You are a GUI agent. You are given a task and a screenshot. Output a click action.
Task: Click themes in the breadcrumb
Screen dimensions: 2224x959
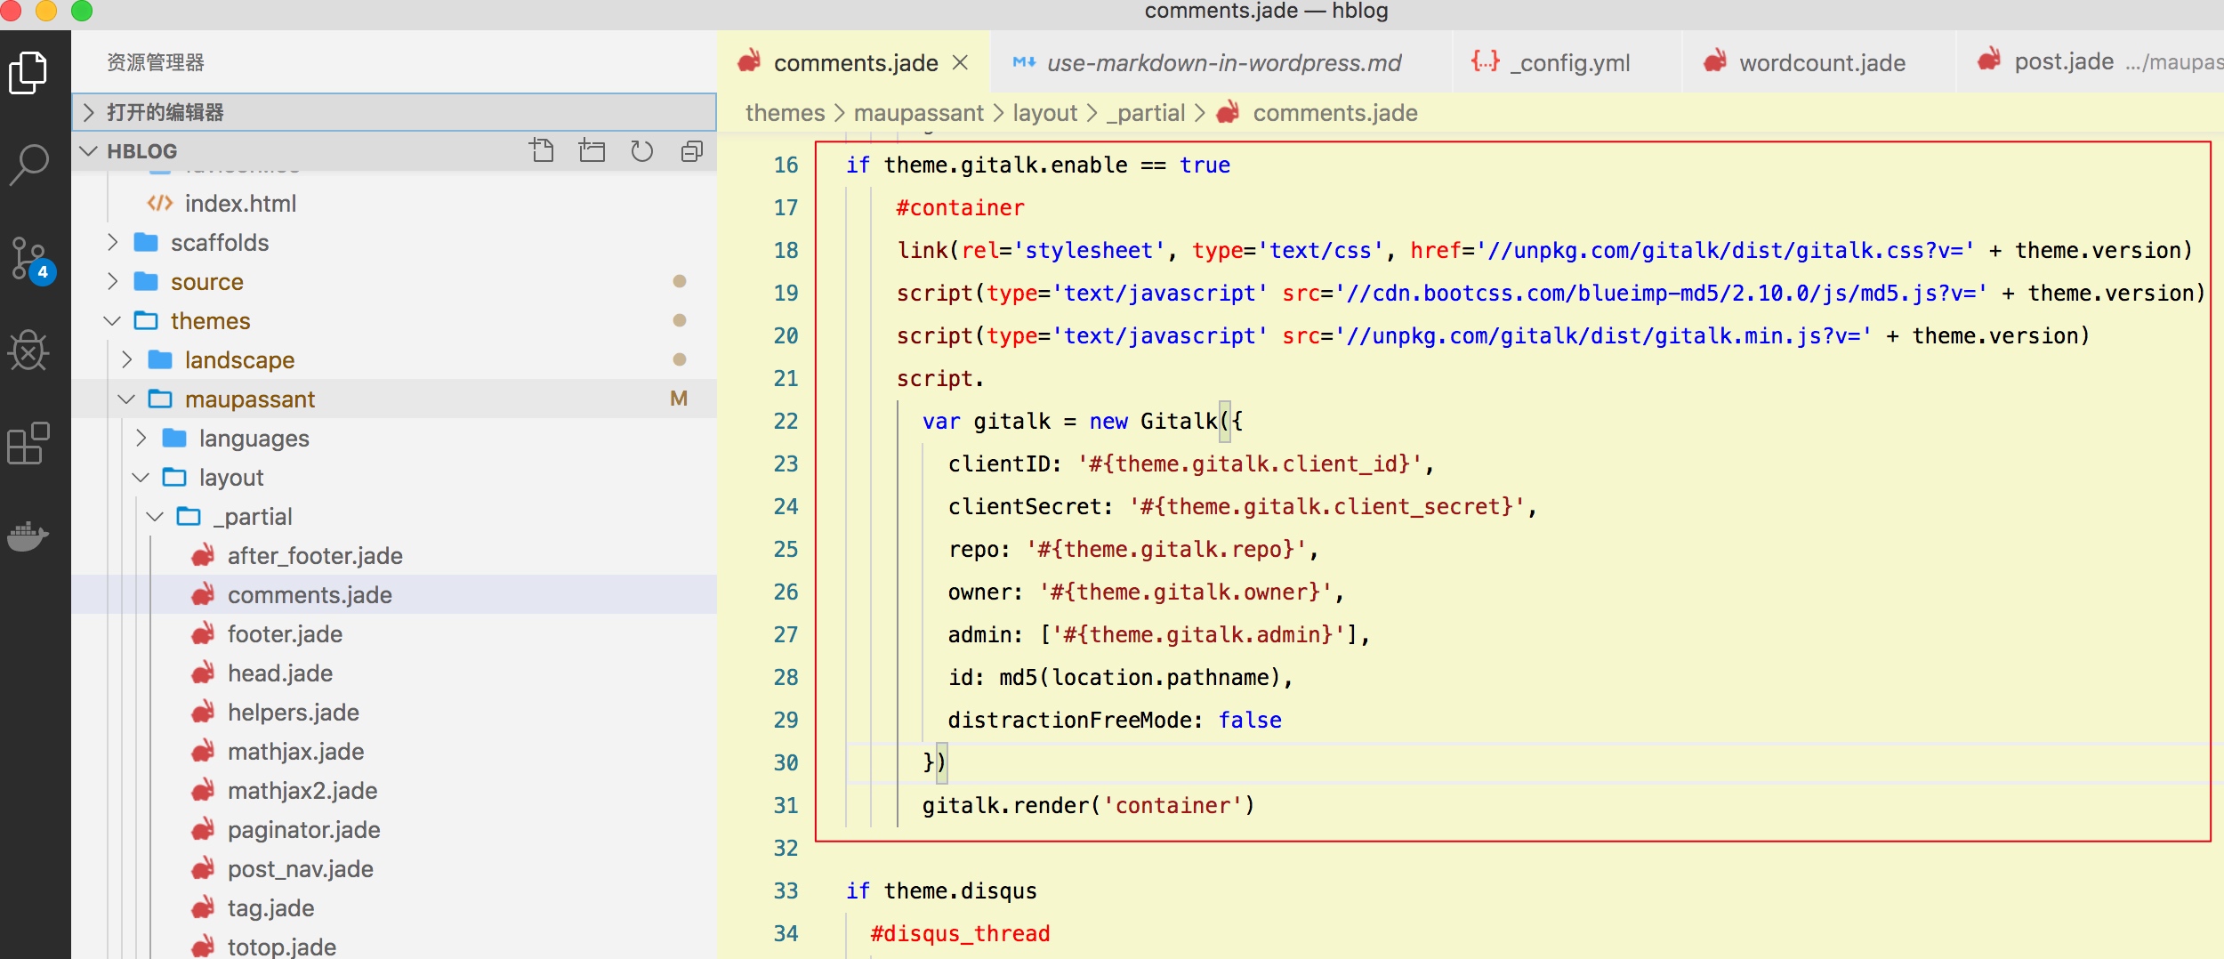(x=785, y=113)
